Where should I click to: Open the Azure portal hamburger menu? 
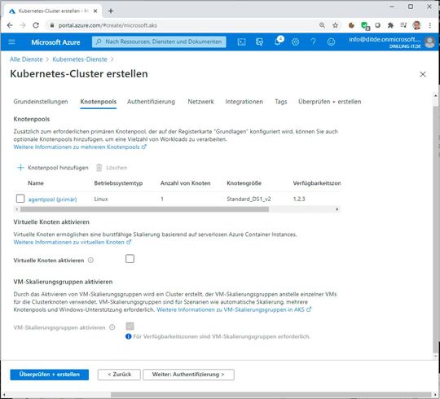pos(11,42)
